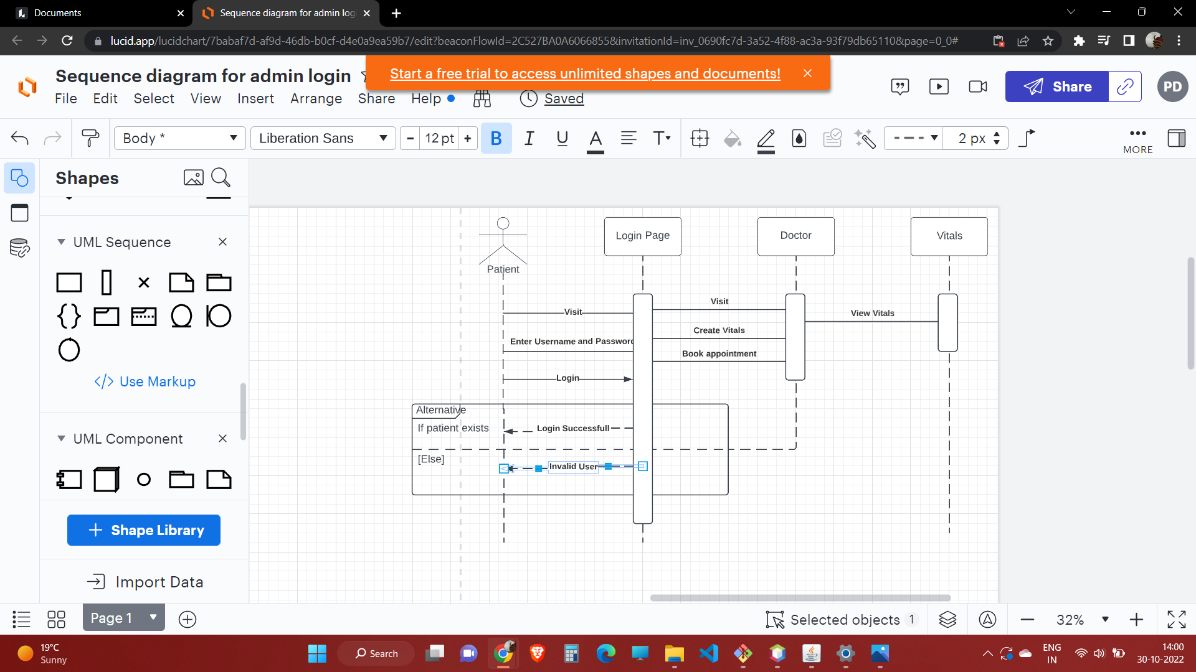This screenshot has height=672, width=1196.
Task: Open the Insert menu
Action: 255,99
